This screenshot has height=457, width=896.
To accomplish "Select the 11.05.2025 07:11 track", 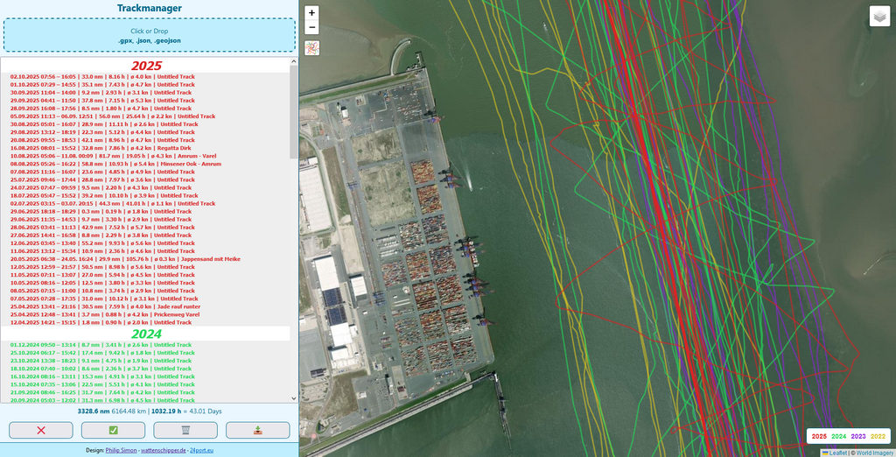I will point(146,275).
